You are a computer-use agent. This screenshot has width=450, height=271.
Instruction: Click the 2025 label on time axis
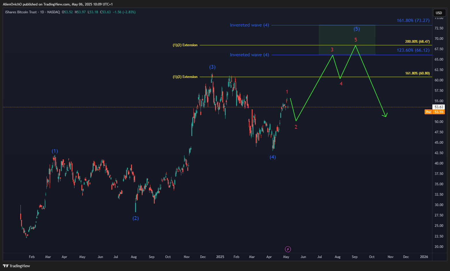(x=220, y=257)
